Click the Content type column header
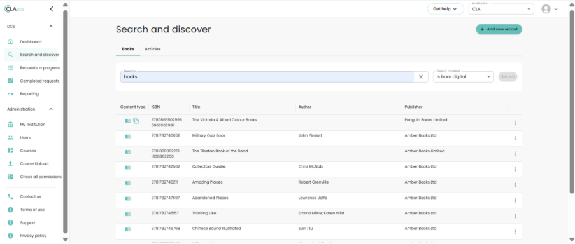This screenshot has width=575, height=244. tap(132, 107)
